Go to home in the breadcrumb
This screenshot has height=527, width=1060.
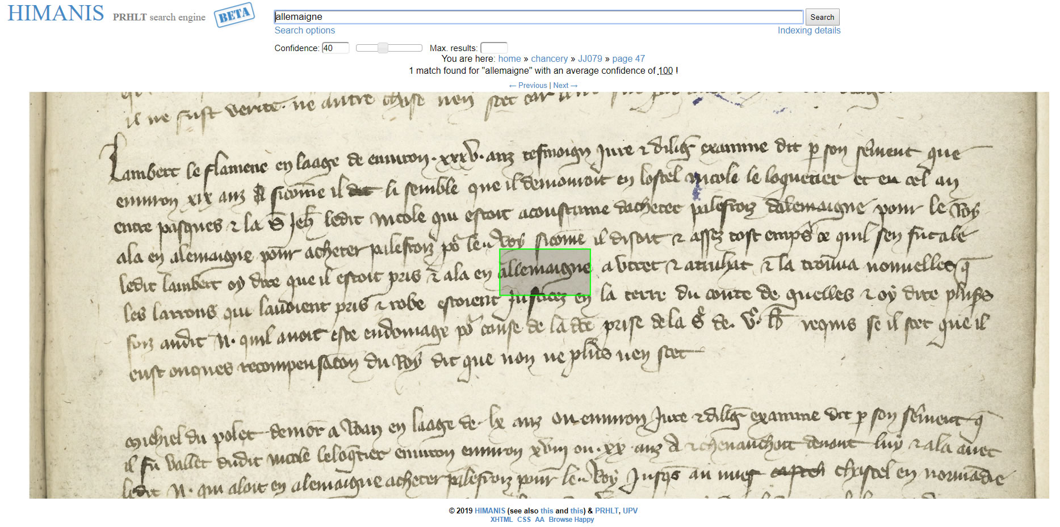pos(509,59)
